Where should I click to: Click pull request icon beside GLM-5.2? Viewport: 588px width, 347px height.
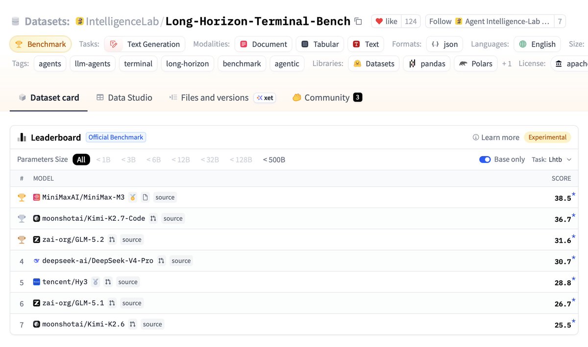click(x=112, y=239)
